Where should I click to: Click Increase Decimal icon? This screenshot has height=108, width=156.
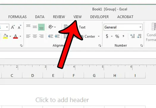(x=132, y=36)
